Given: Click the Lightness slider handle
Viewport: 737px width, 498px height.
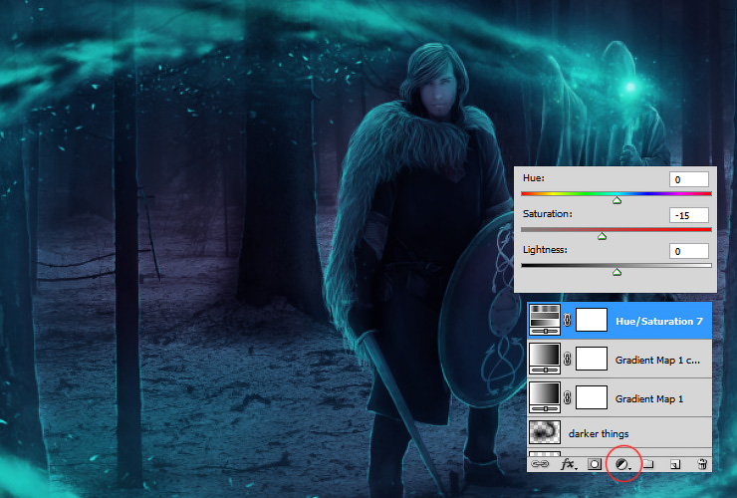Looking at the screenshot, I should (617, 272).
